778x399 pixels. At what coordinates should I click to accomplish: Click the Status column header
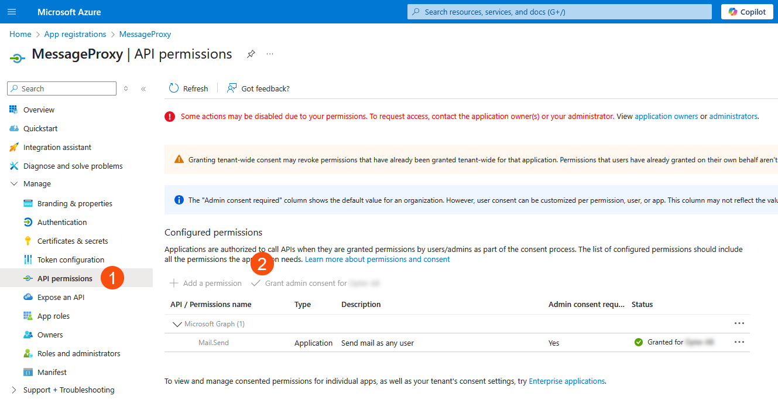pos(642,304)
